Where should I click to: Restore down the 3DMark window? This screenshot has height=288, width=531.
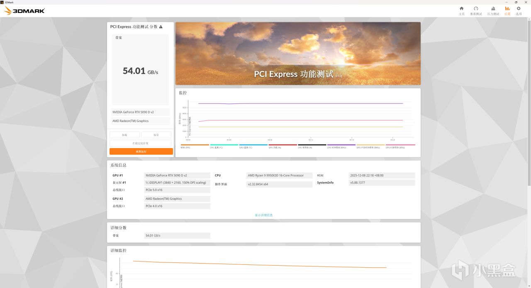click(x=516, y=2)
